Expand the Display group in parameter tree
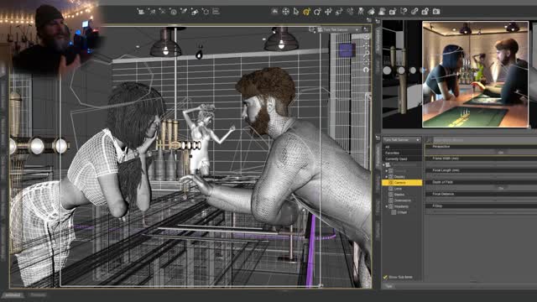 [x=387, y=177]
